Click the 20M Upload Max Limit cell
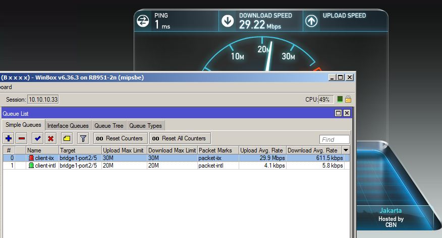 tap(124, 166)
